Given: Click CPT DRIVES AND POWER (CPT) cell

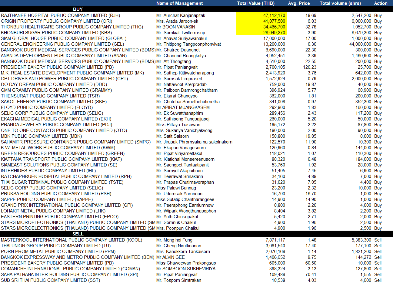Looking at the screenshot, I should [64, 79].
